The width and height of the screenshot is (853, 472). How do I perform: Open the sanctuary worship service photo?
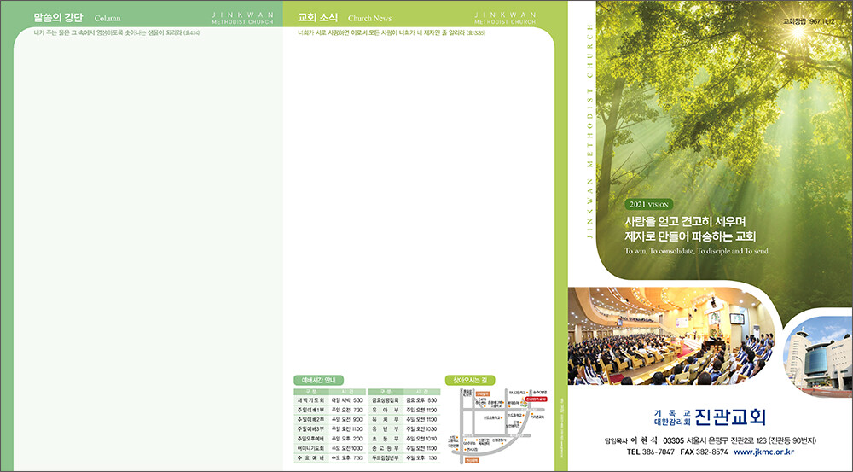pos(670,335)
